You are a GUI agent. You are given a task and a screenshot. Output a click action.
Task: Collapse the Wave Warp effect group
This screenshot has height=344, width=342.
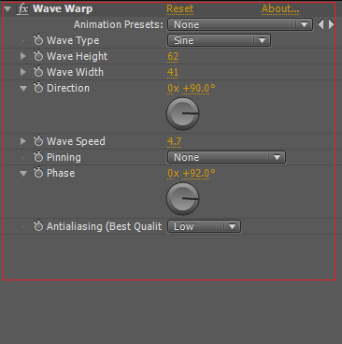(x=7, y=9)
